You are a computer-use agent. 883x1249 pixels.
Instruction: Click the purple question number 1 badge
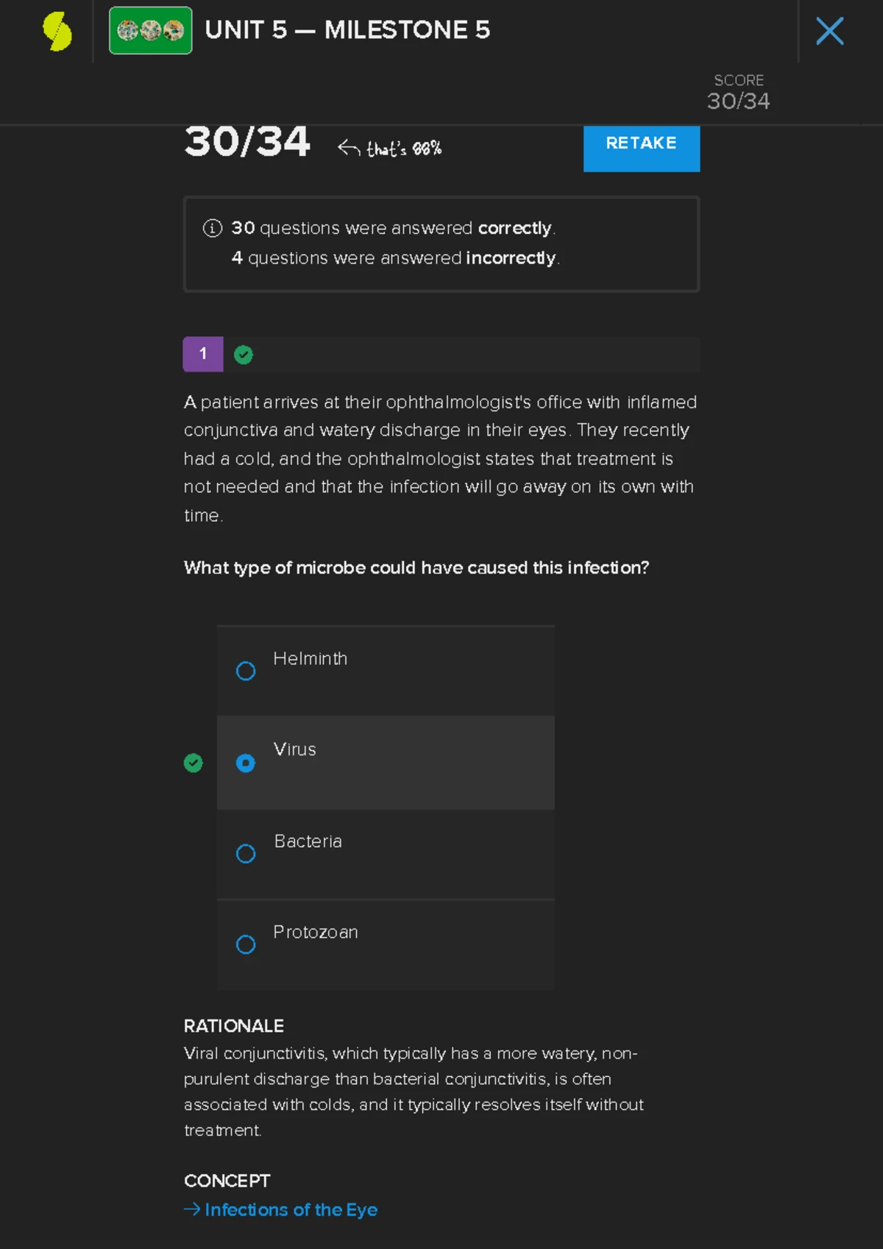[x=203, y=355]
